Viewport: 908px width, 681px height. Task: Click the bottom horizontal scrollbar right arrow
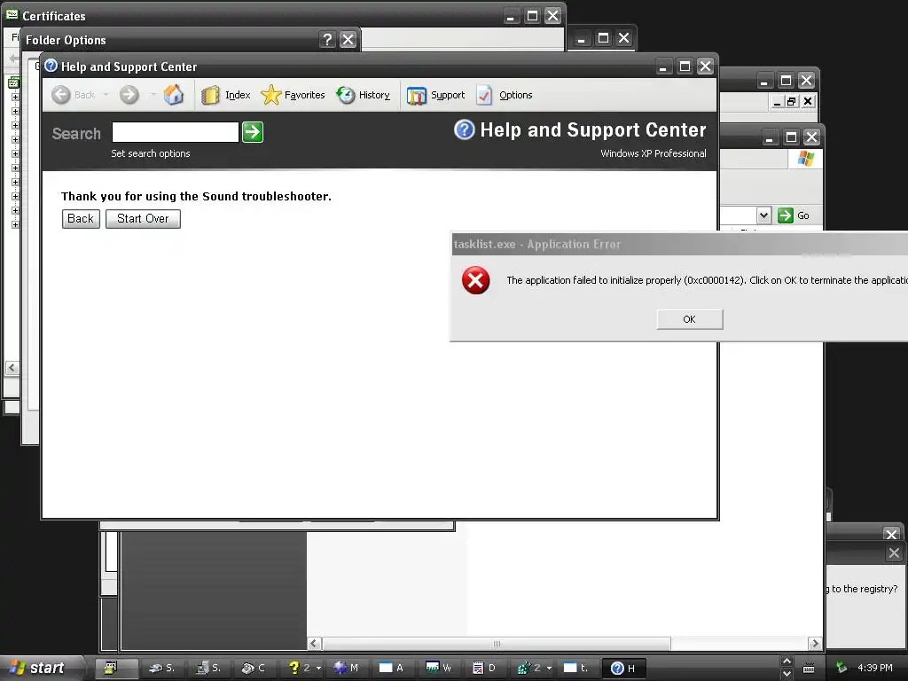tap(815, 644)
